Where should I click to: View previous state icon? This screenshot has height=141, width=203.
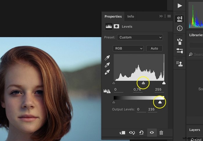[132, 133]
